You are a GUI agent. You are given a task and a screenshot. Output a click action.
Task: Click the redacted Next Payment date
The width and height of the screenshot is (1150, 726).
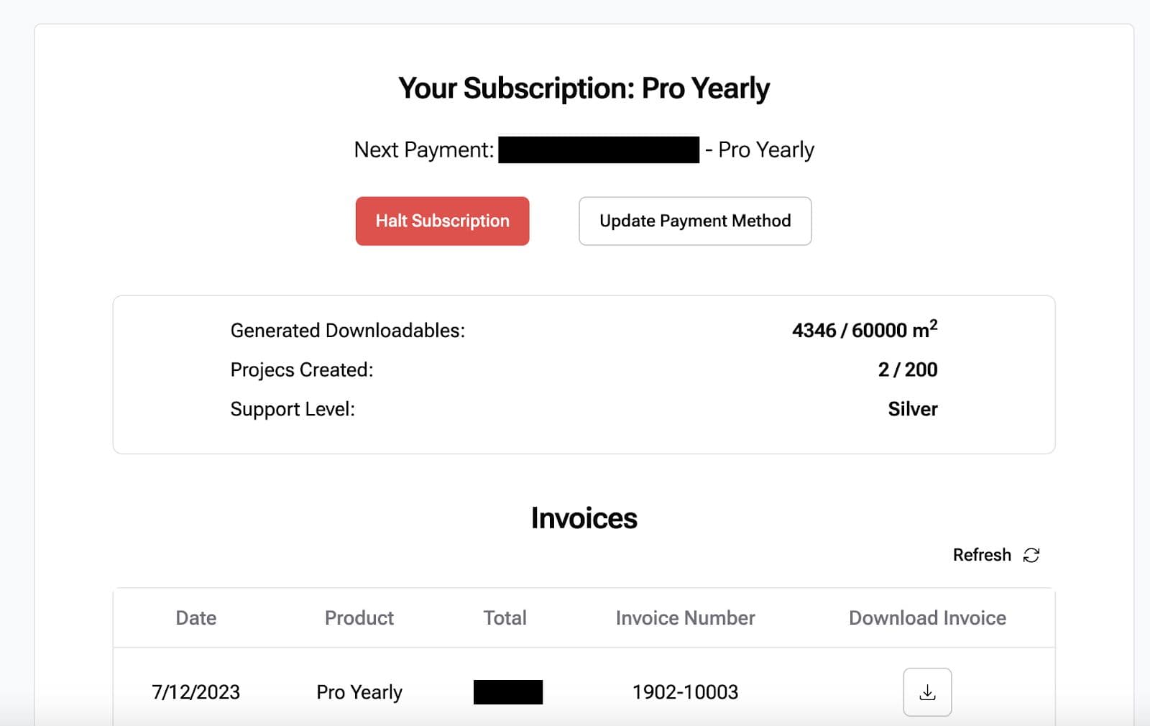tap(598, 150)
